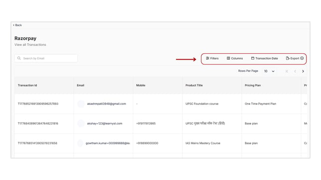Viewport: 321px width, 180px height.
Task: Click the Search by Email field
Action: point(46,58)
